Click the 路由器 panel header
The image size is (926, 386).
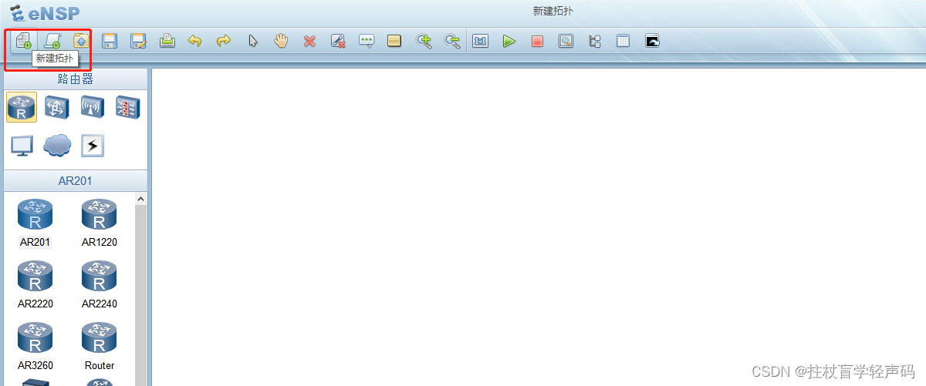point(76,79)
